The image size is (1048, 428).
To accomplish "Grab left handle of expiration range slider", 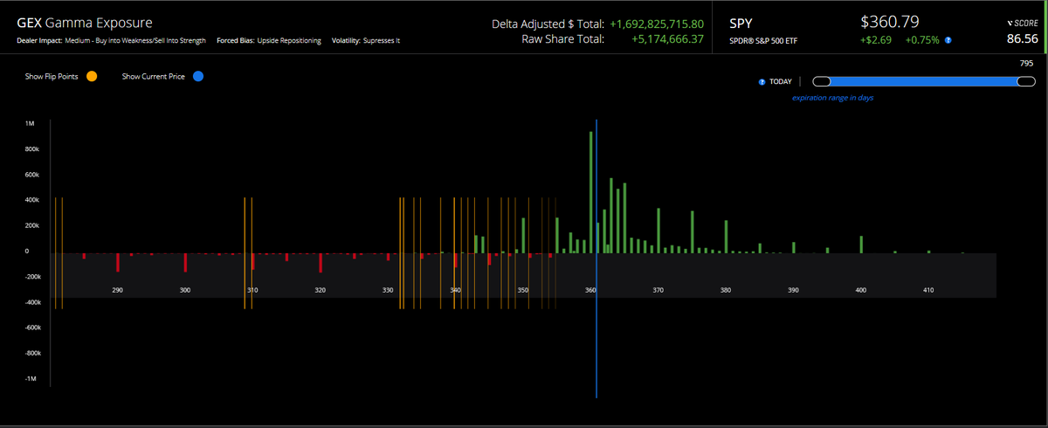I will (x=820, y=81).
